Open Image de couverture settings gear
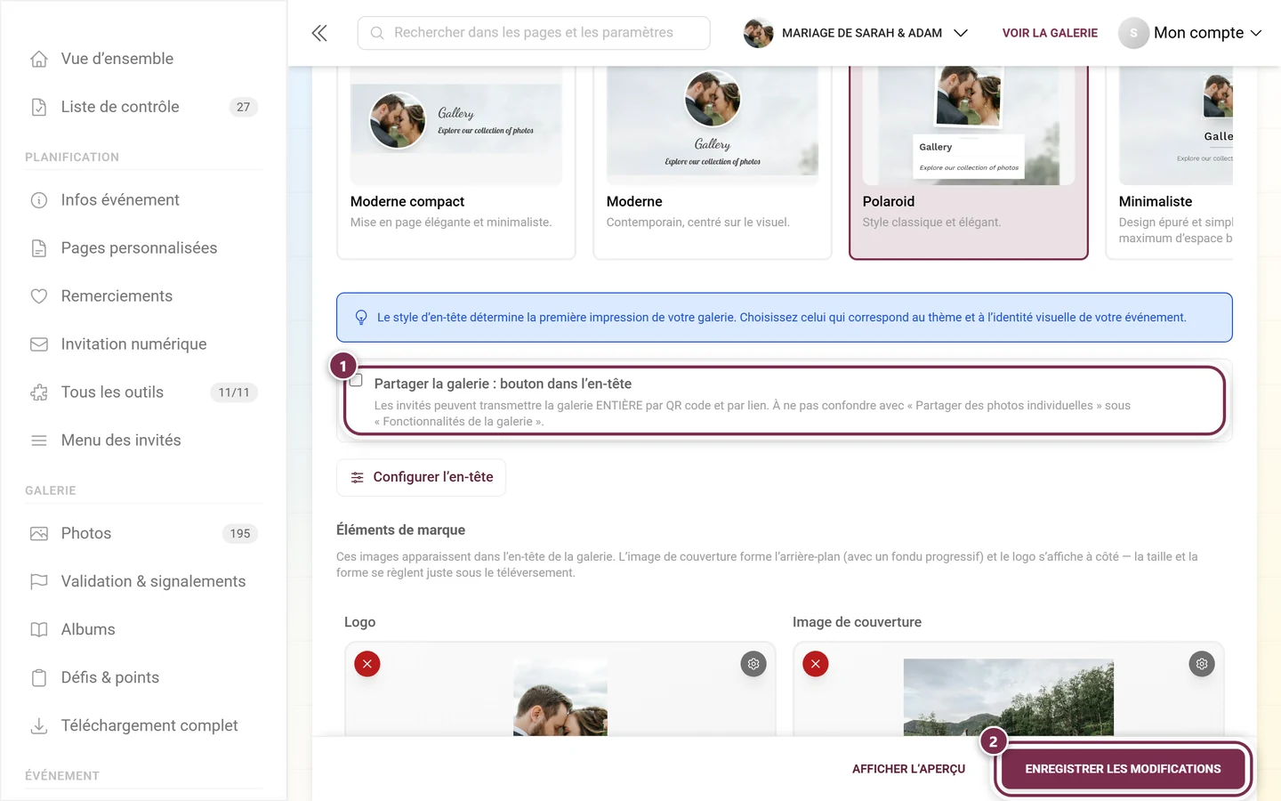The image size is (1281, 801). (x=1202, y=664)
